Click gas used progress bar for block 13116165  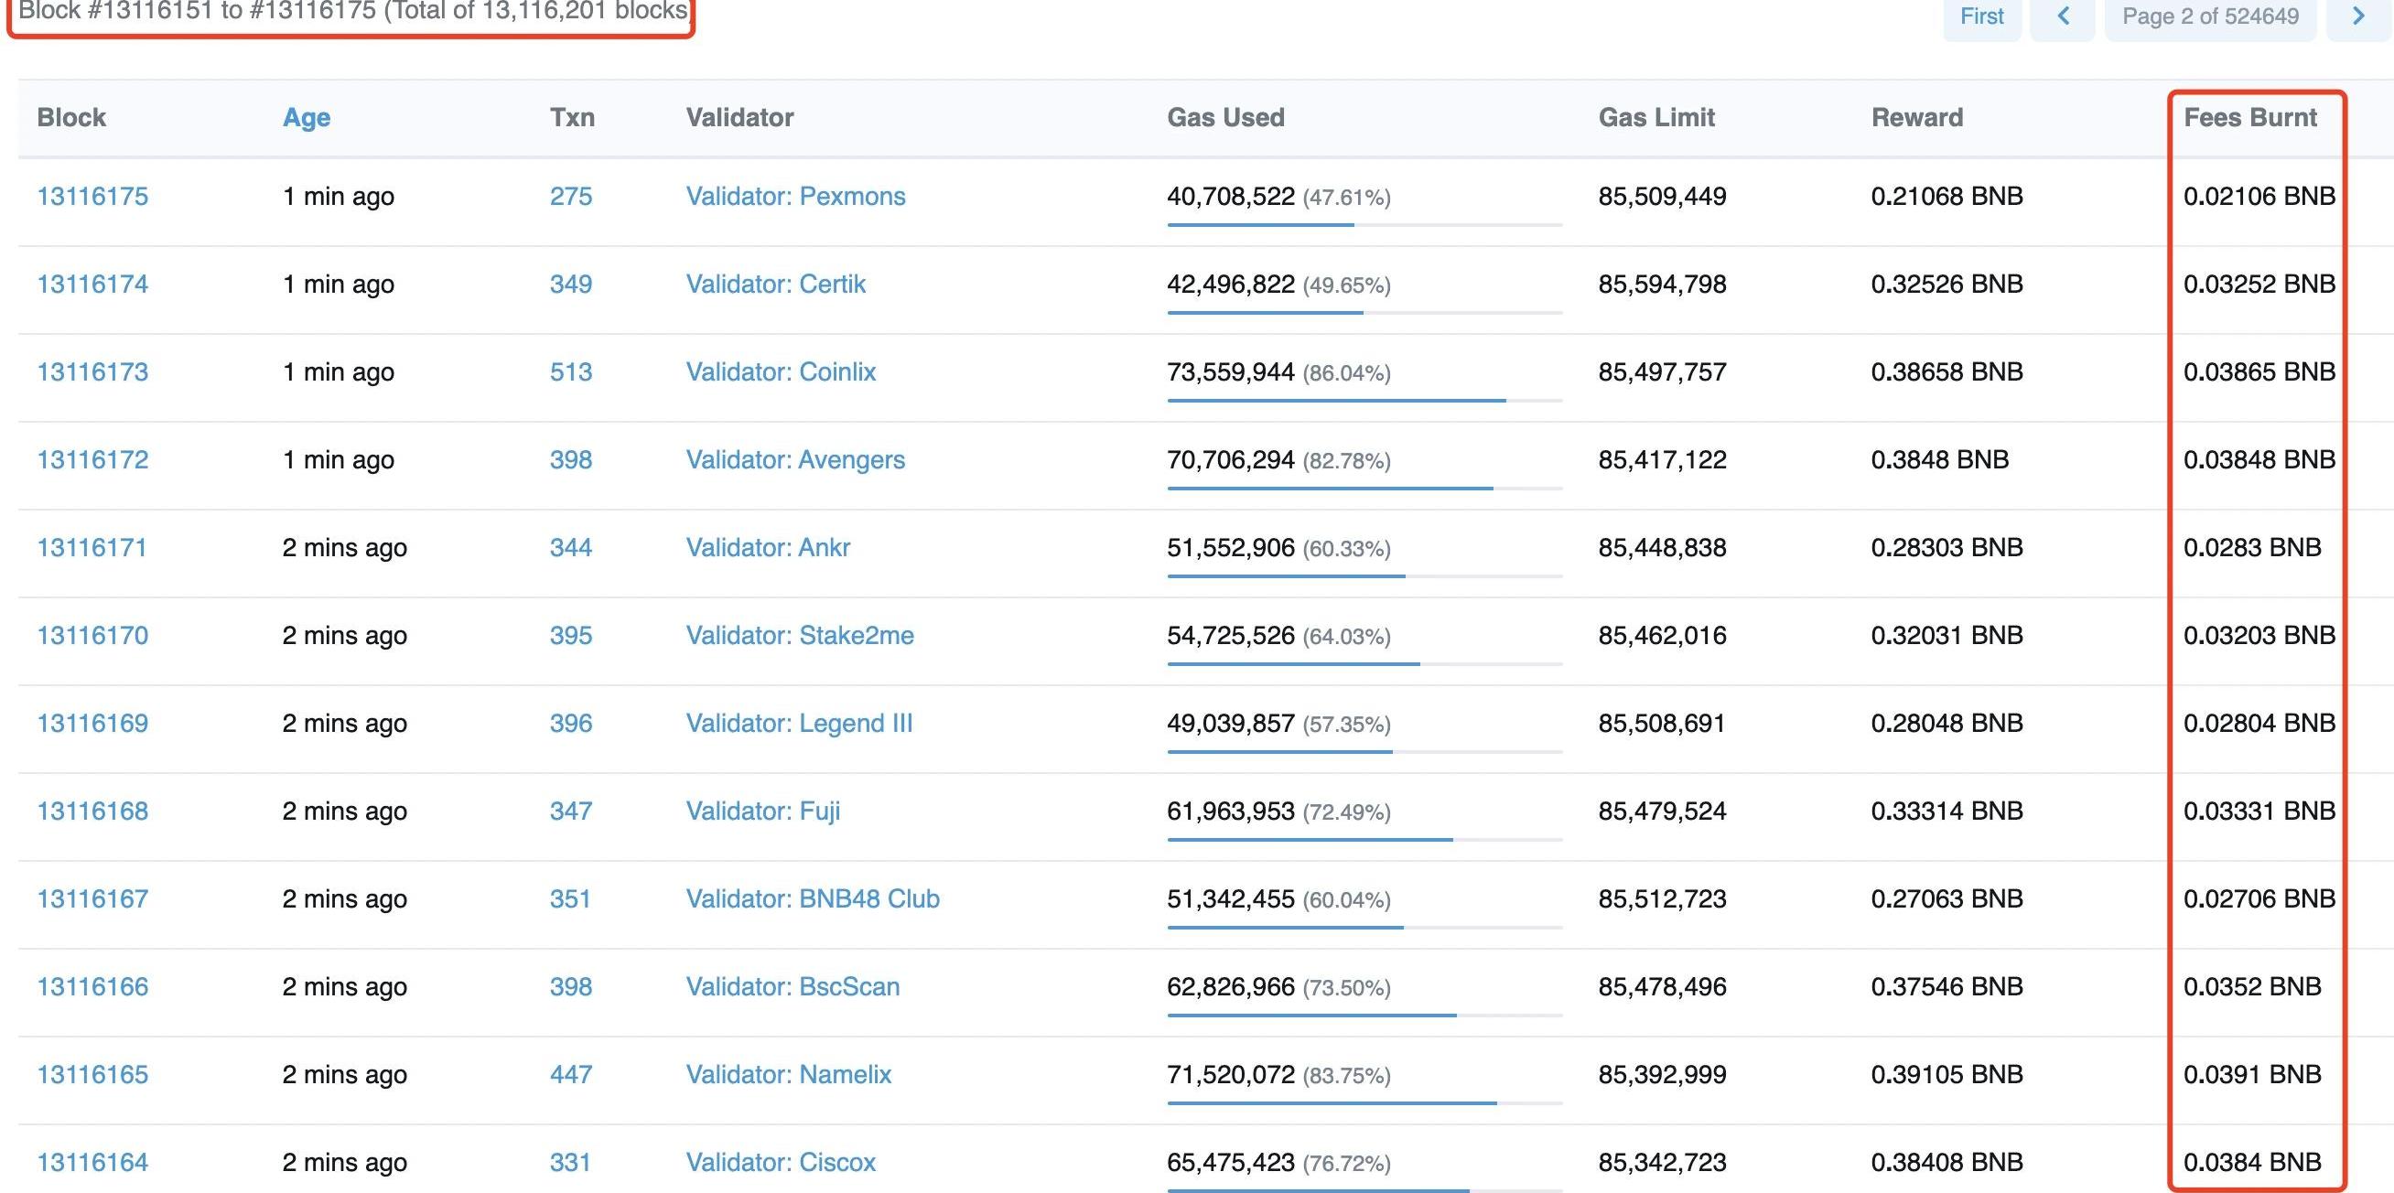[1364, 1102]
